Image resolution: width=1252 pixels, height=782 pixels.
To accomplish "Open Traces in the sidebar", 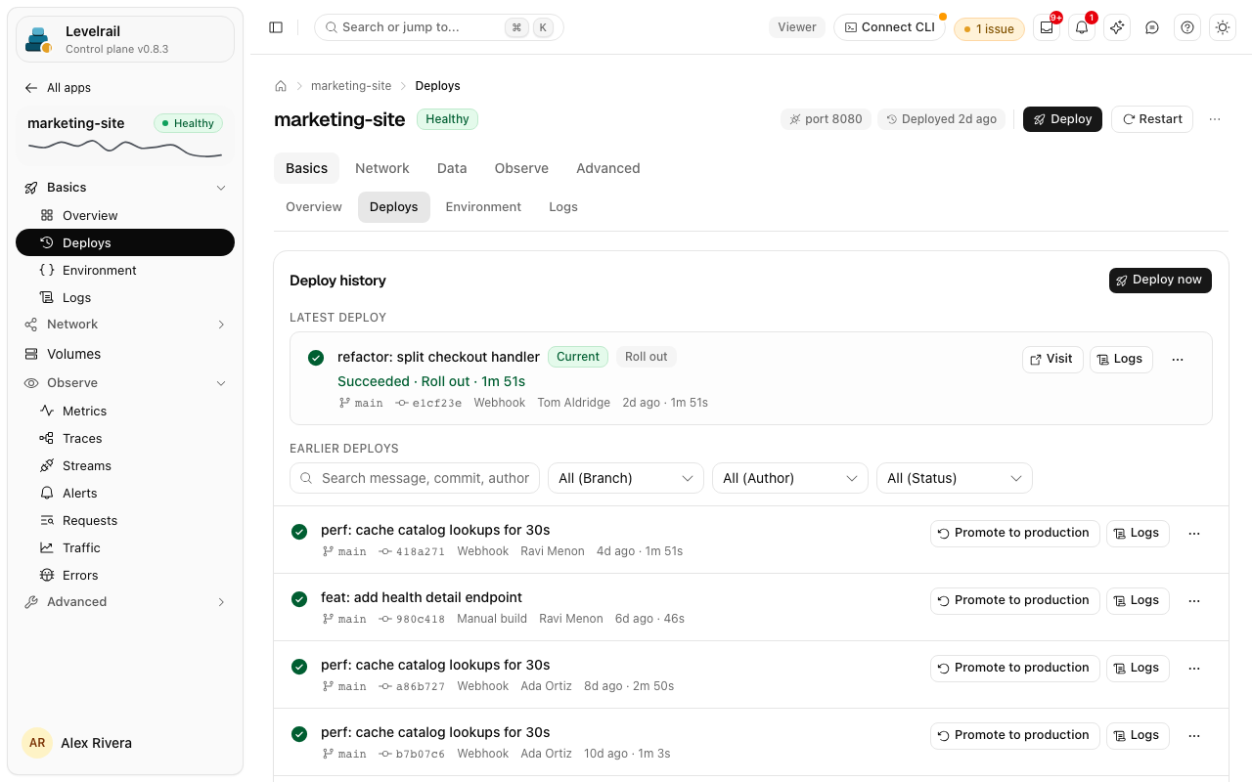I will [x=125, y=439].
